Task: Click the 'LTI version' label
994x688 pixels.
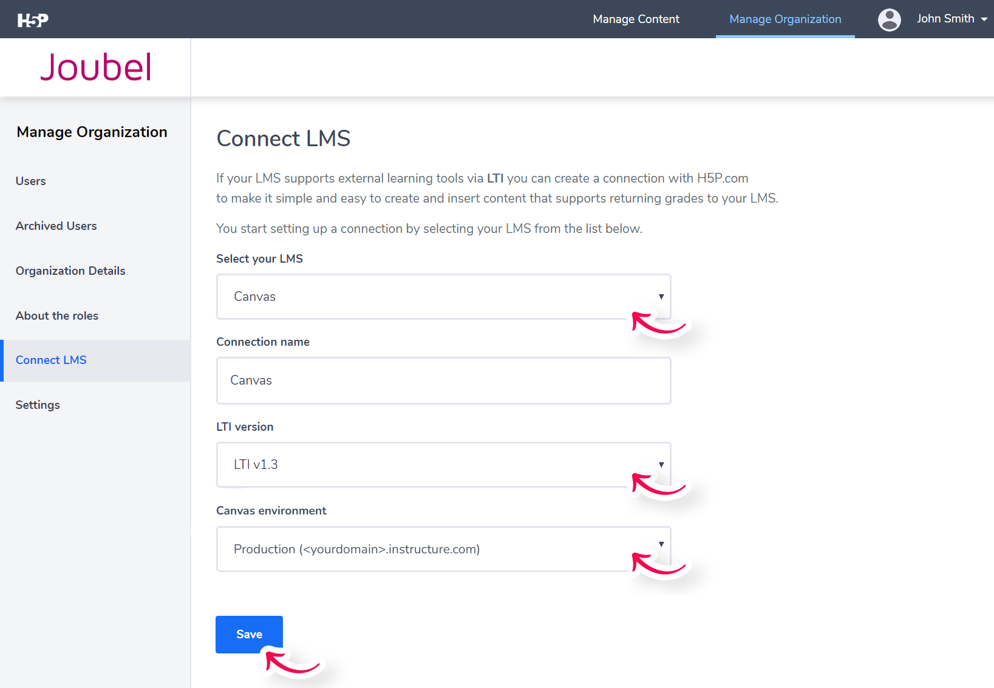Action: click(x=245, y=427)
